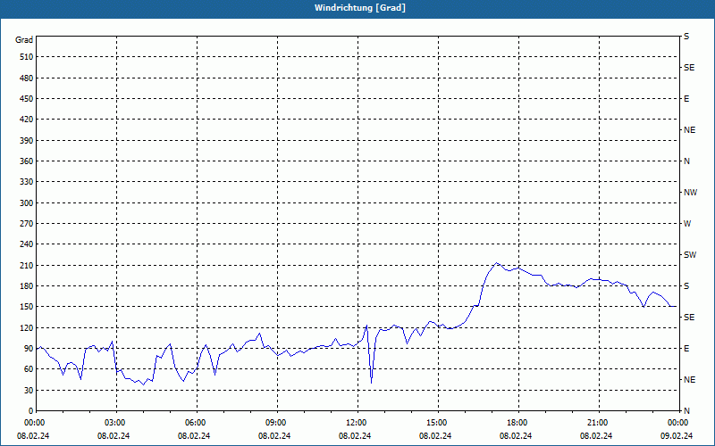Image resolution: width=715 pixels, height=446 pixels.
Task: Select the 'Grad' unit label on the axis
Action: (x=24, y=40)
